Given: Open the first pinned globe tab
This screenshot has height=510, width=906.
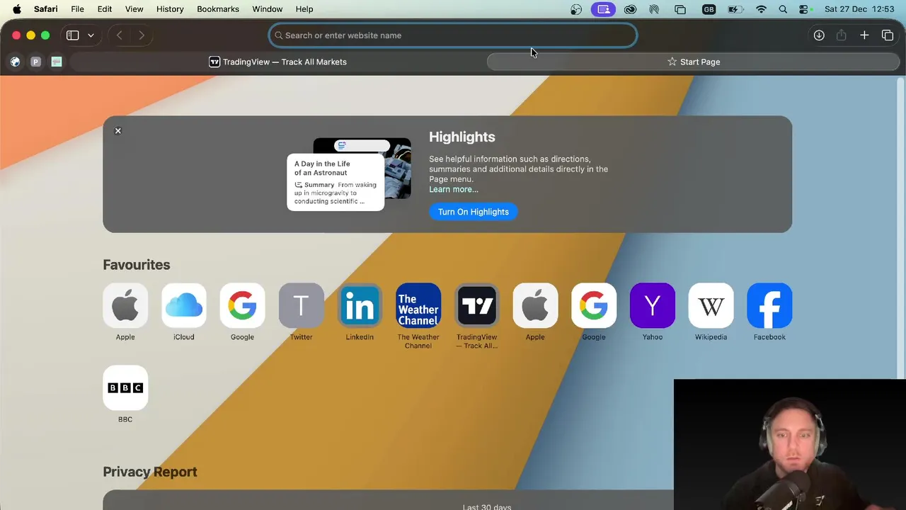Looking at the screenshot, I should click(15, 62).
